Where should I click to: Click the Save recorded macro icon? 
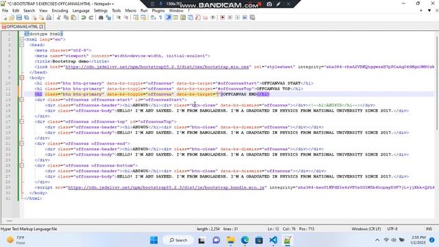252,17
